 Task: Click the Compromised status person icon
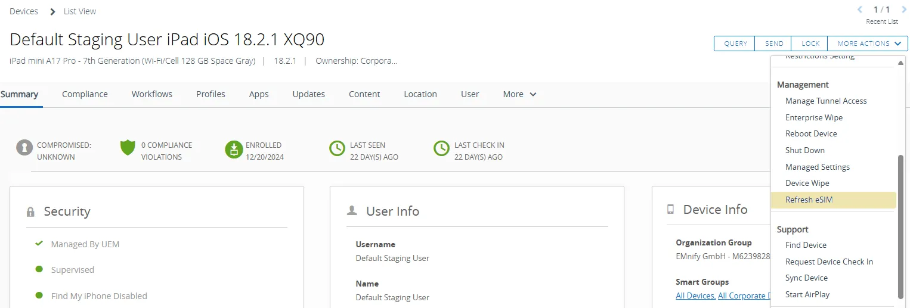point(24,148)
